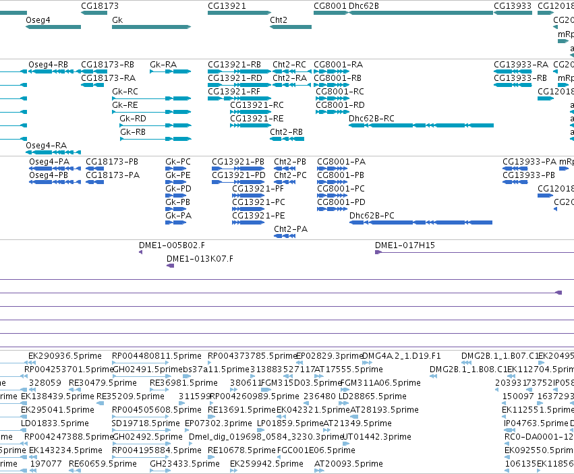Click the CG8001-PA protein label
This screenshot has height=474, width=574.
coord(341,162)
